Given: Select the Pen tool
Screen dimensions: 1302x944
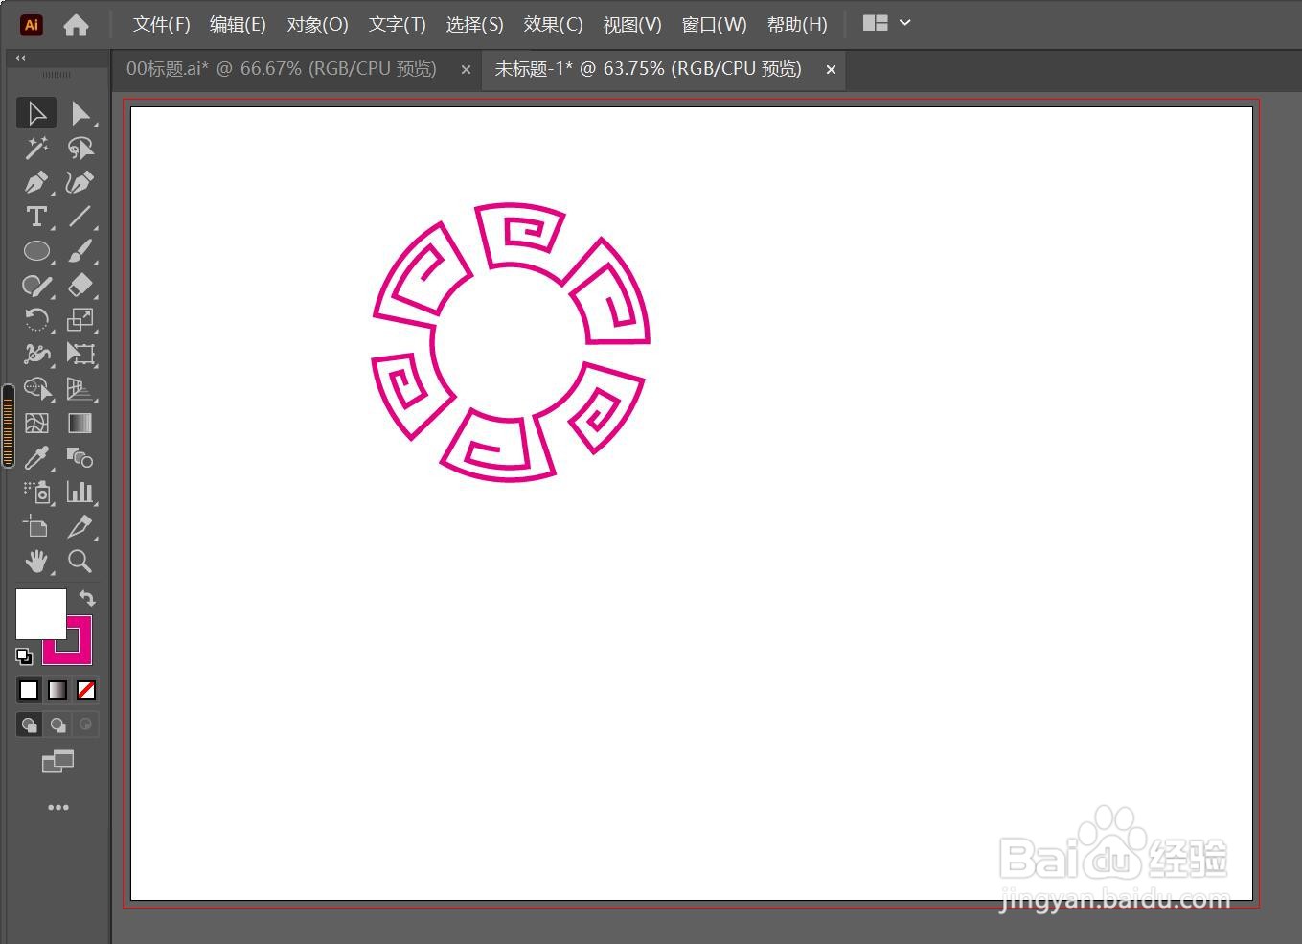Looking at the screenshot, I should pyautogui.click(x=36, y=182).
